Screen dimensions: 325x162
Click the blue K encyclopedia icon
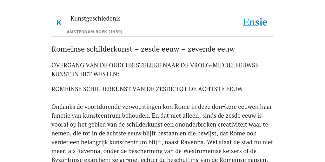59,22
